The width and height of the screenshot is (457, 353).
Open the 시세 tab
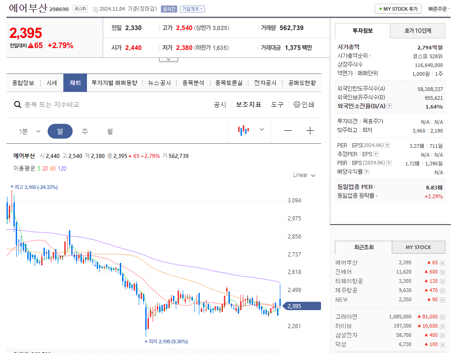click(x=52, y=83)
